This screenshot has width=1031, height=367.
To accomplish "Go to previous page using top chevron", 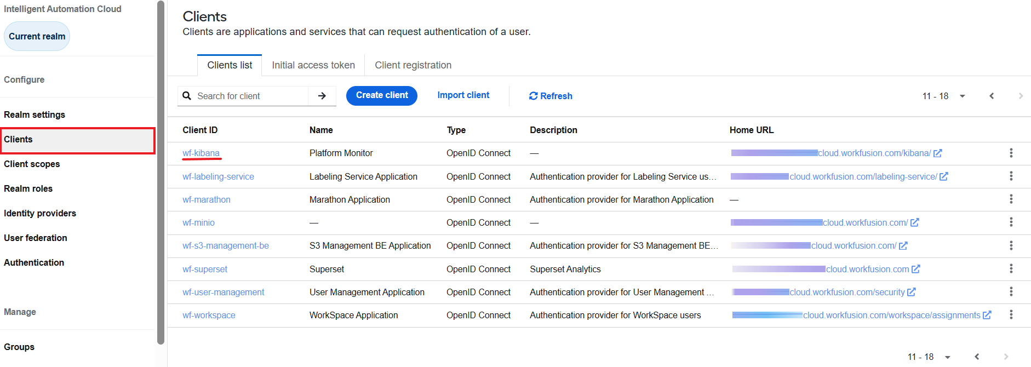I will 992,96.
